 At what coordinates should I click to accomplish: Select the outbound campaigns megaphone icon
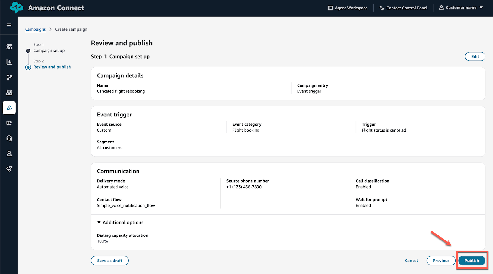coord(9,108)
